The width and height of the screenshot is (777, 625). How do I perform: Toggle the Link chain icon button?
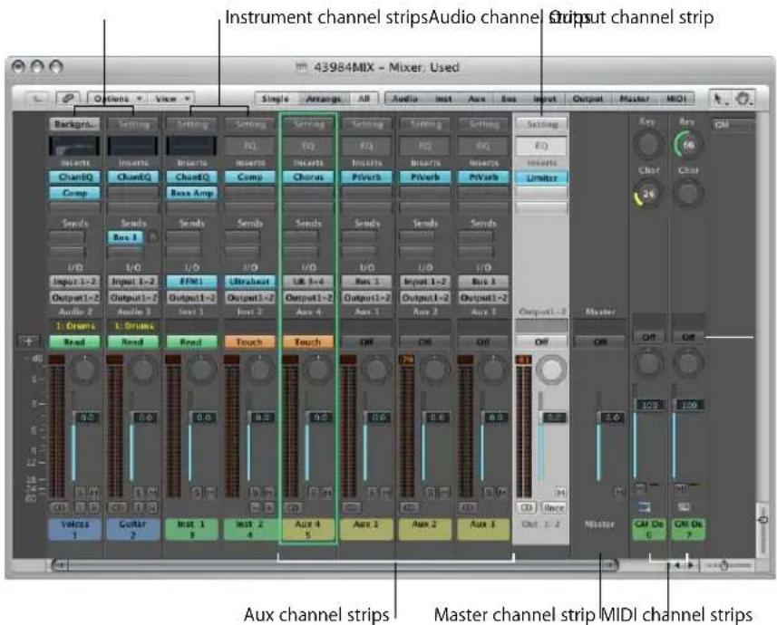point(67,98)
